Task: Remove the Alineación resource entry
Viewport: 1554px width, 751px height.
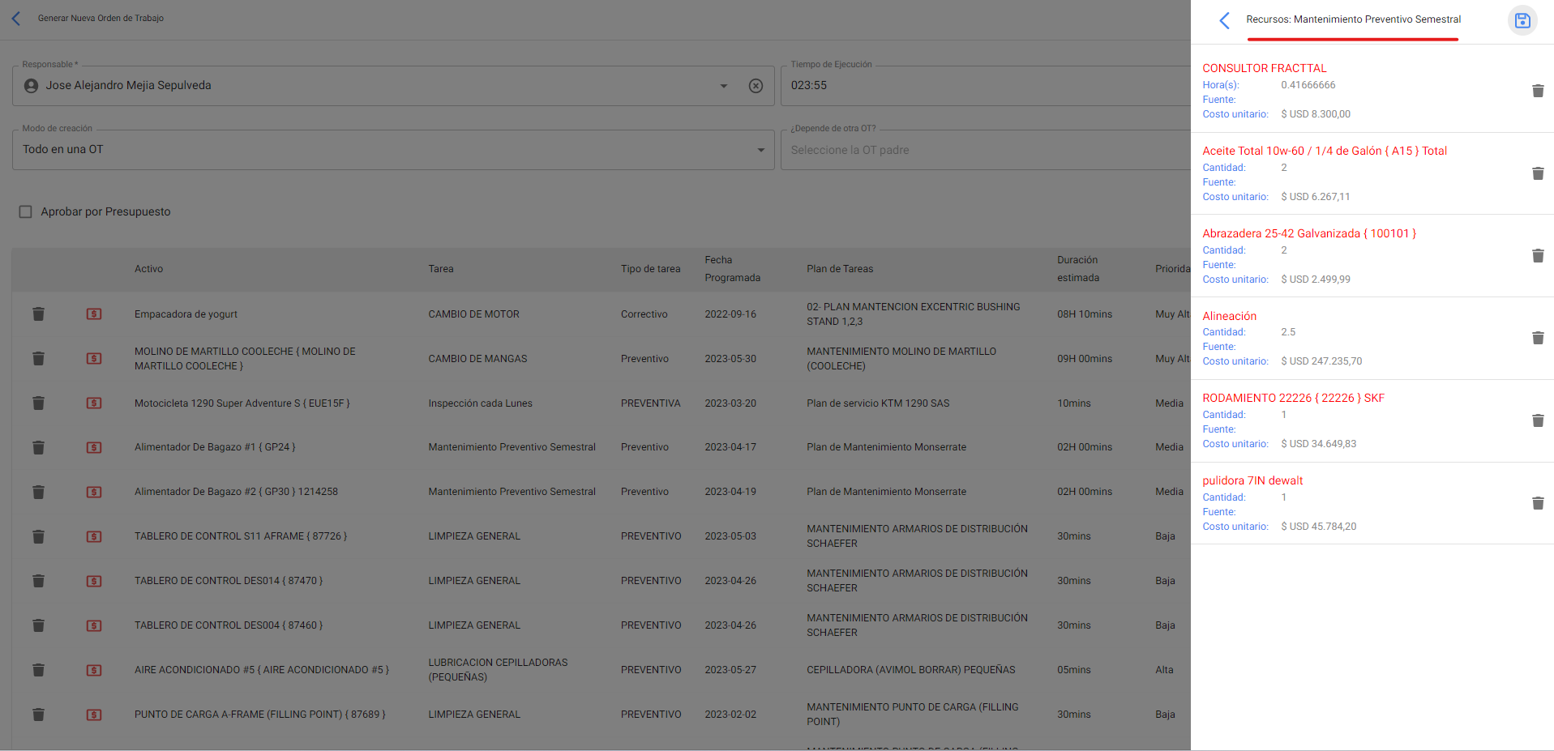Action: pyautogui.click(x=1537, y=338)
